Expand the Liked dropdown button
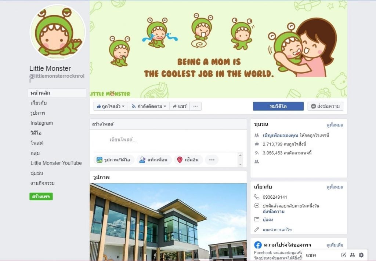 coord(111,106)
